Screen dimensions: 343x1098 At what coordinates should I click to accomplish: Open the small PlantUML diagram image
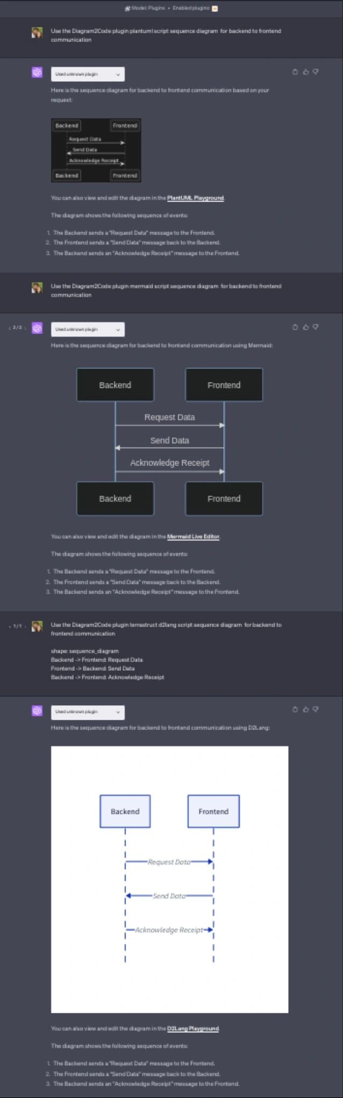[x=96, y=150]
